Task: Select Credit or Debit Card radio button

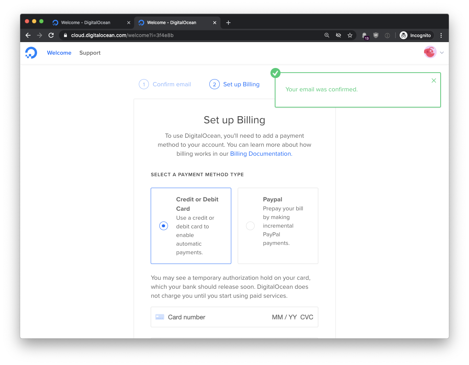Action: 164,226
